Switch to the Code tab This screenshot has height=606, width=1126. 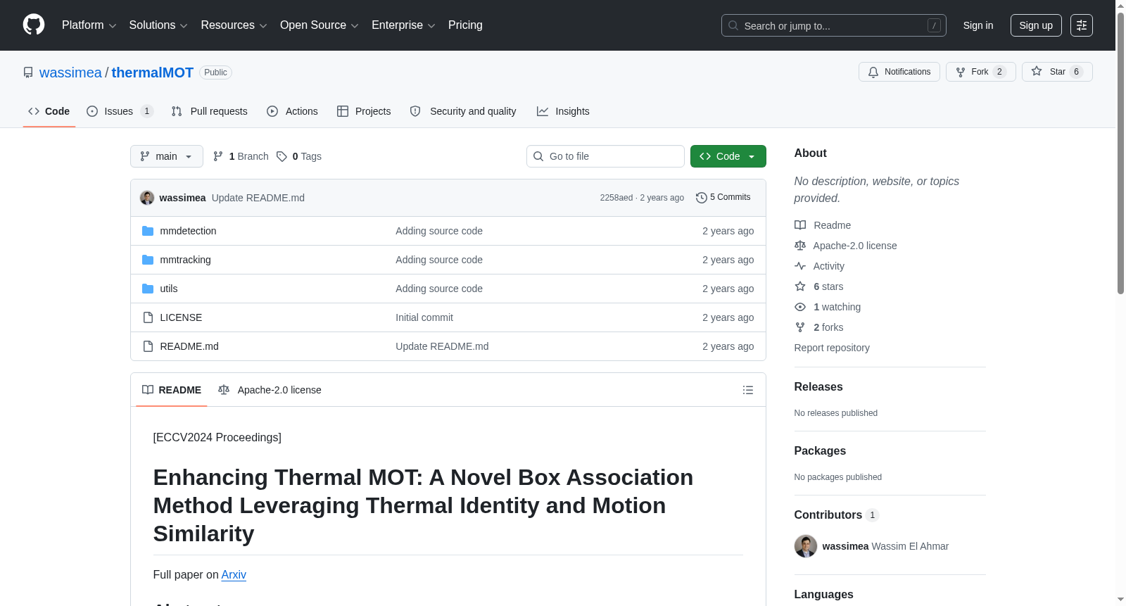49,111
